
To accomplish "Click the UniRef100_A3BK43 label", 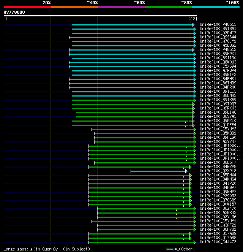I will click(x=218, y=212).
